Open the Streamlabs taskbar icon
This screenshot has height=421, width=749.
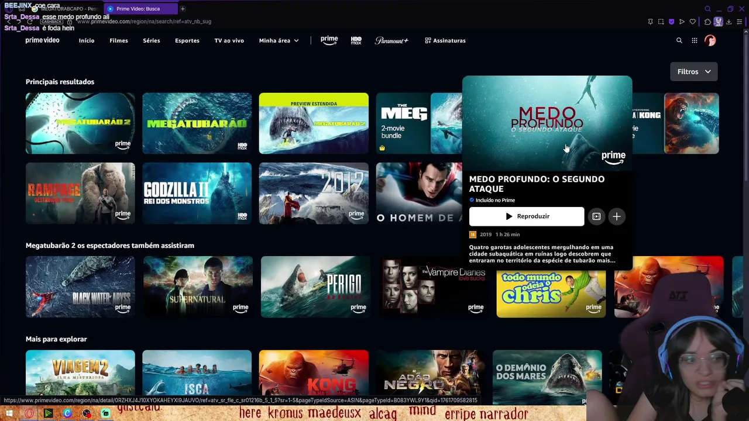pos(106,413)
